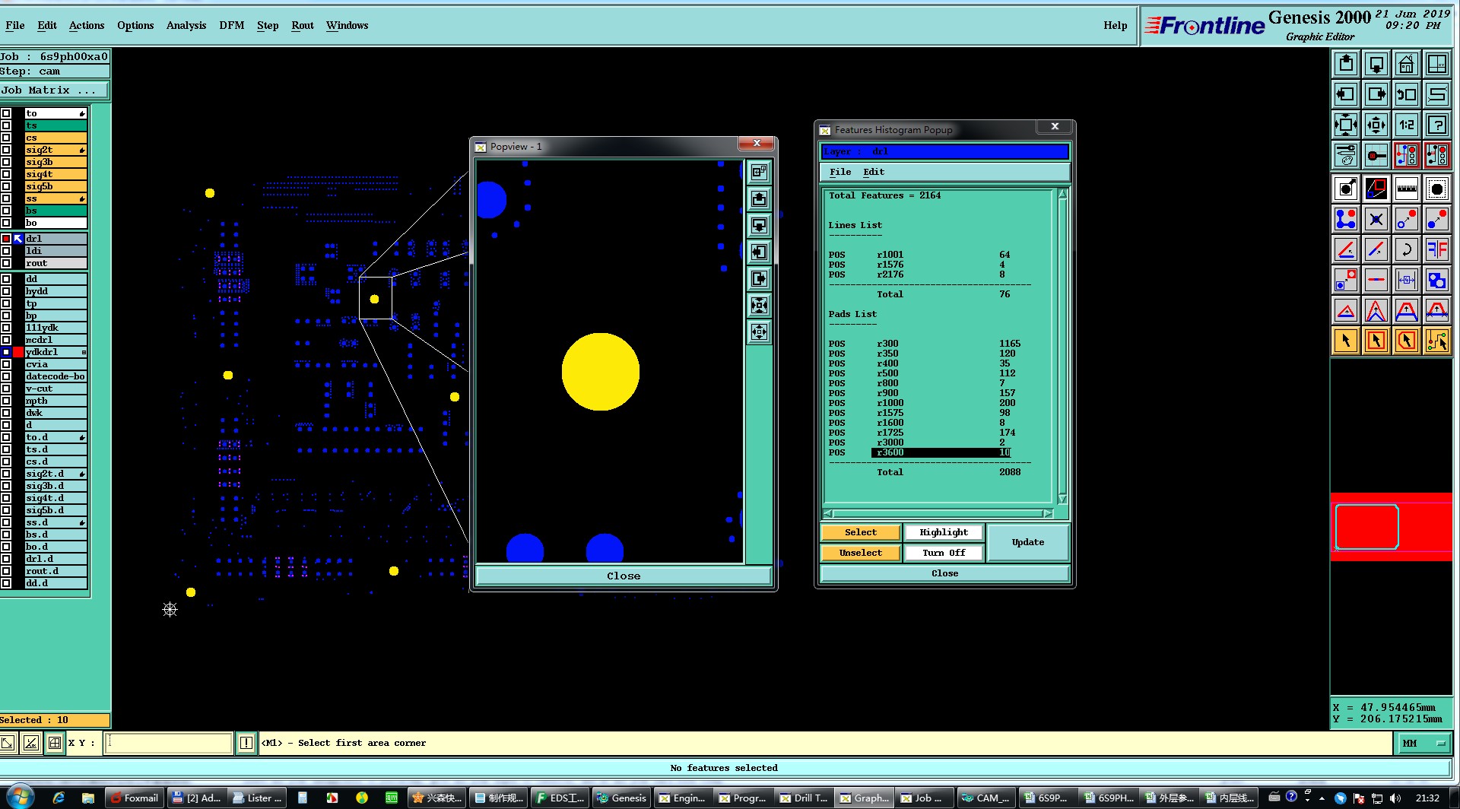Click the first traffic light layer filter icon
This screenshot has height=809, width=1460.
tap(1407, 155)
